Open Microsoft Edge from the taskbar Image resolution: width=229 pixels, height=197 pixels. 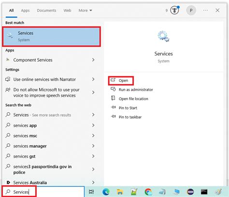[106, 192]
